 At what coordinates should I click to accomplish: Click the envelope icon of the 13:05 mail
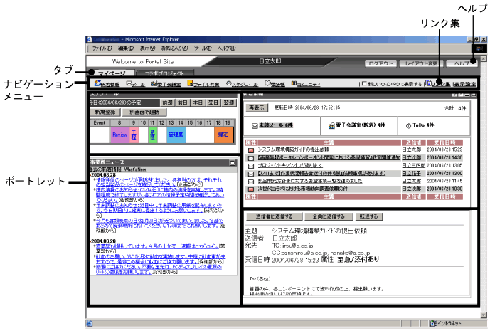[251, 166]
